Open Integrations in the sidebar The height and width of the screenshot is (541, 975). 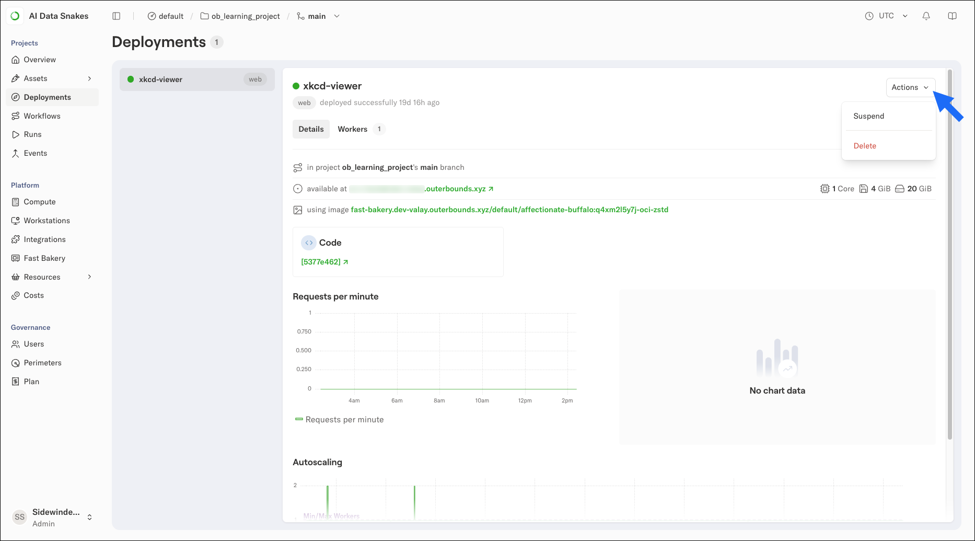tap(52, 239)
